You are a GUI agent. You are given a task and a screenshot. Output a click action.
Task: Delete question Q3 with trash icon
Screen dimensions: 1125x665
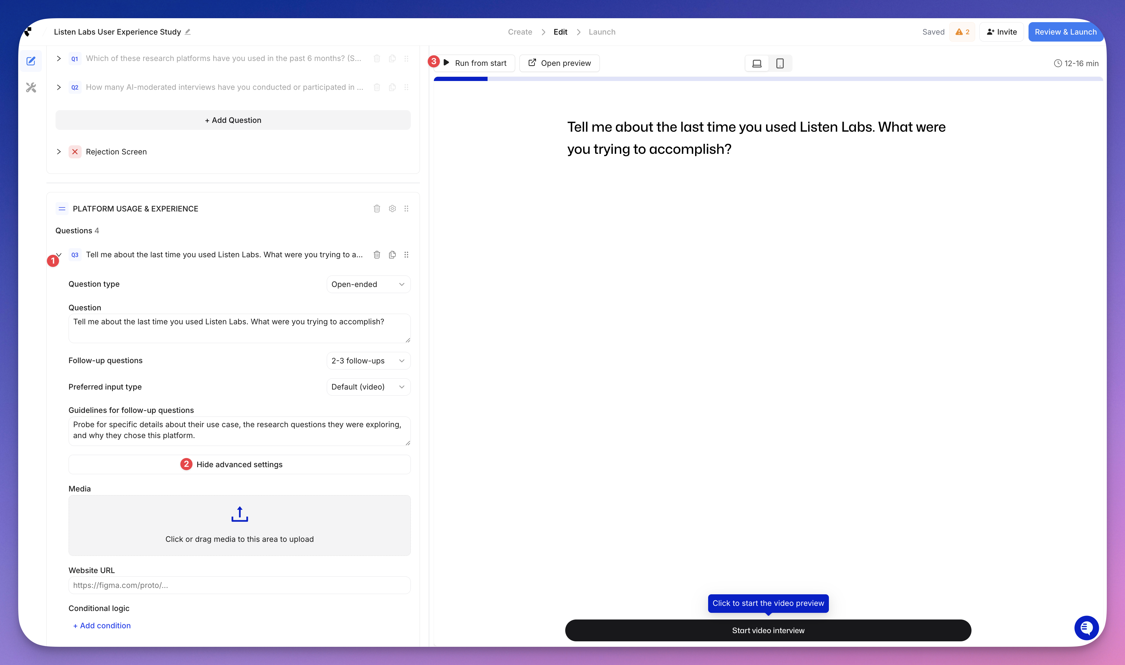[x=377, y=255]
